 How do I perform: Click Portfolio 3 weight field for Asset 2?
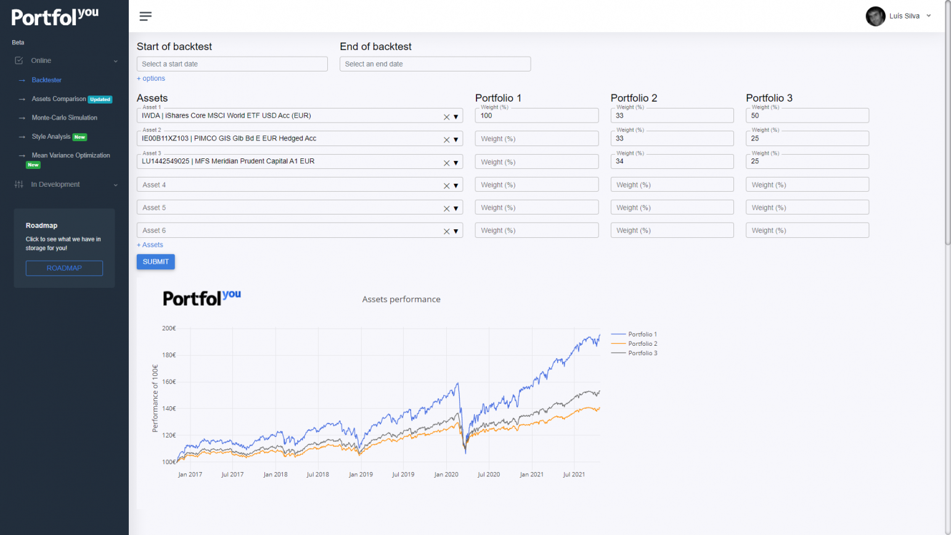click(807, 139)
